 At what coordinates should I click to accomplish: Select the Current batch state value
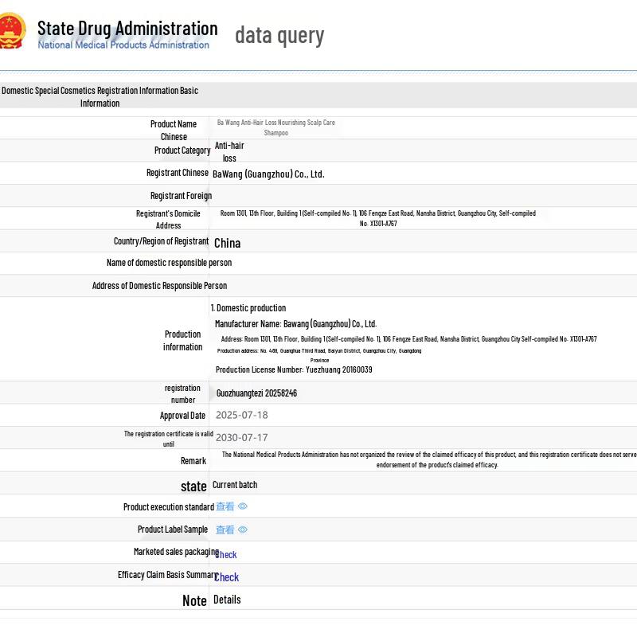(235, 485)
